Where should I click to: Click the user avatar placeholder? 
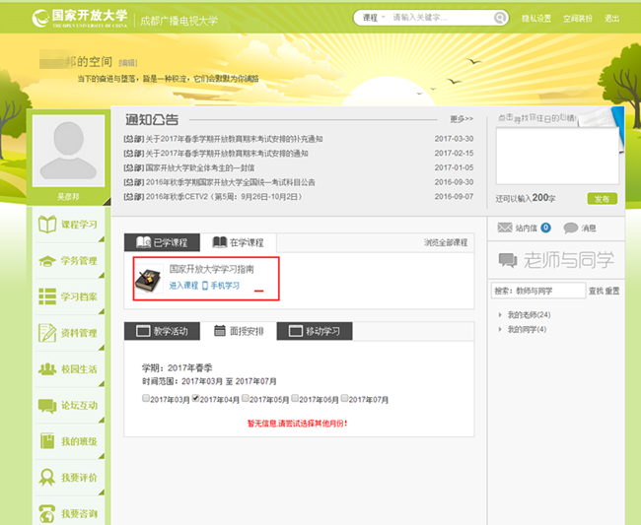(x=69, y=151)
